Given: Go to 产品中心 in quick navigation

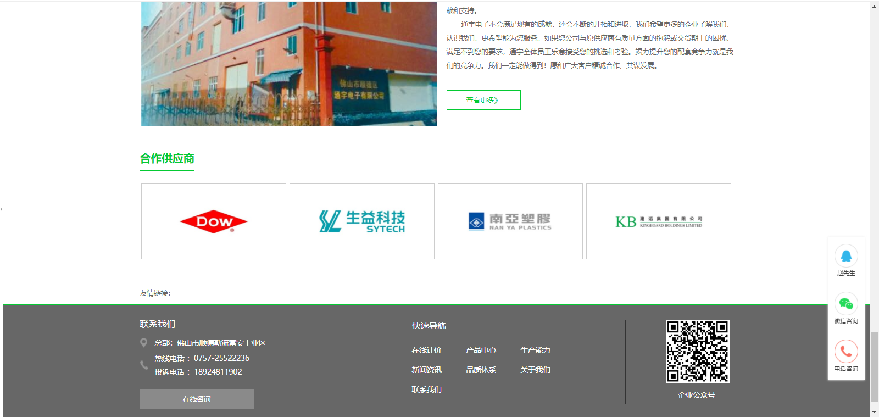Looking at the screenshot, I should (481, 350).
